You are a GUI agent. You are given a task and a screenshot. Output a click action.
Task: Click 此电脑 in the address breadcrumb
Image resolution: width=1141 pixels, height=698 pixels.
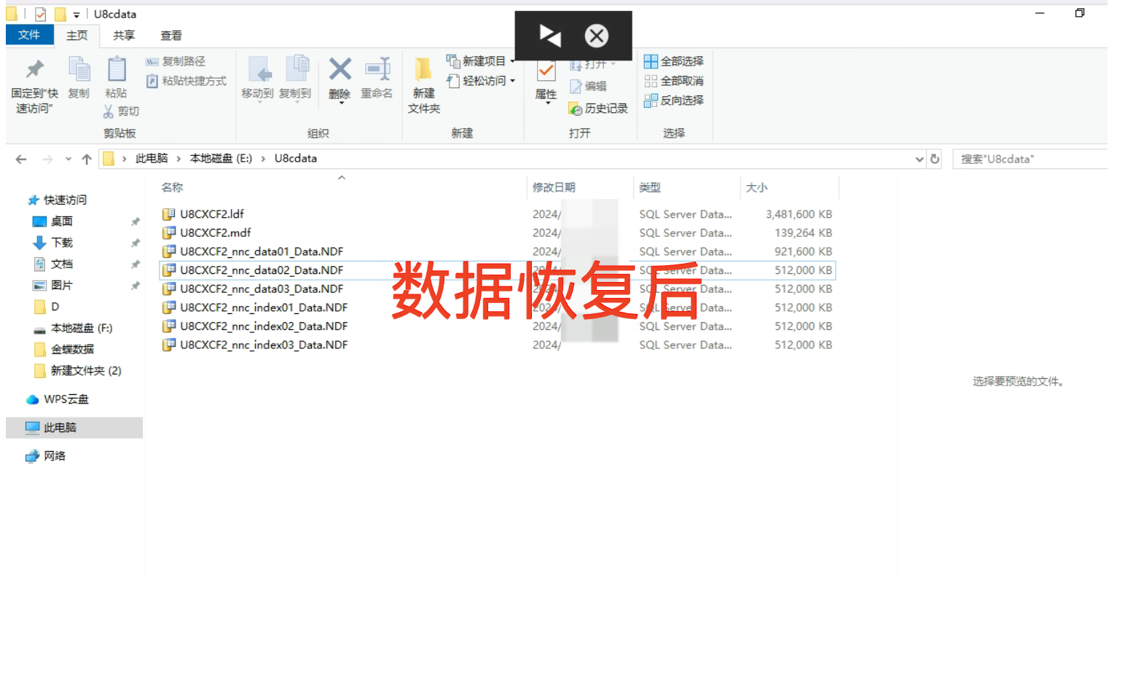pos(152,158)
